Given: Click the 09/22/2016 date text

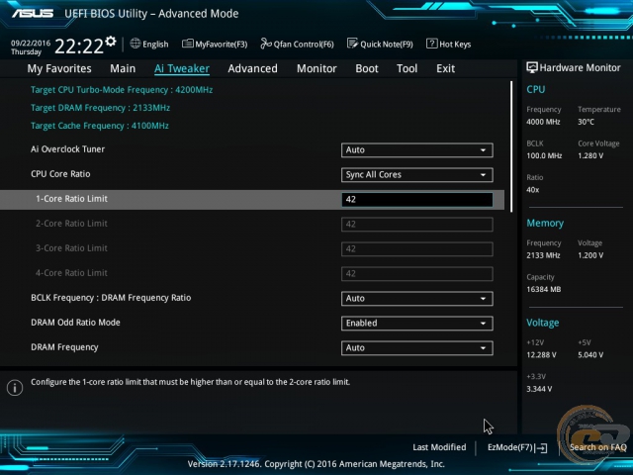Looking at the screenshot, I should pos(31,43).
